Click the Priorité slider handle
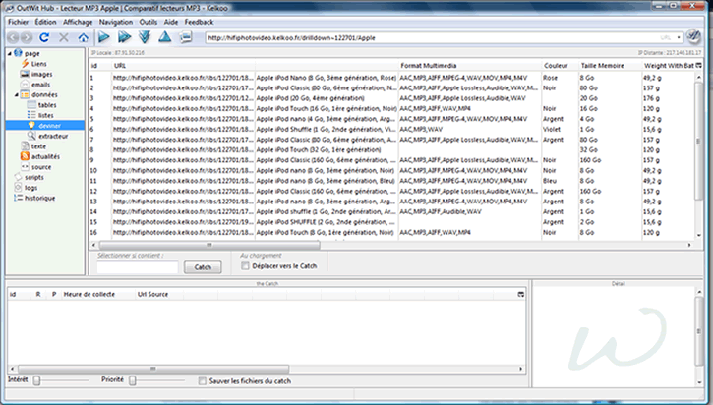Viewport: 713px width, 405px height. pyautogui.click(x=133, y=380)
